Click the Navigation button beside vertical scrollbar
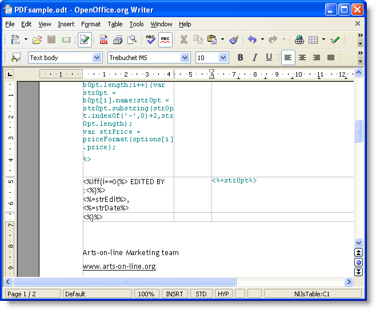This screenshot has height=310, width=376. 358,263
